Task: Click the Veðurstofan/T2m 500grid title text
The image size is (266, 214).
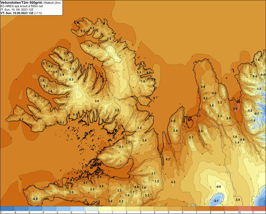Action: (22, 2)
